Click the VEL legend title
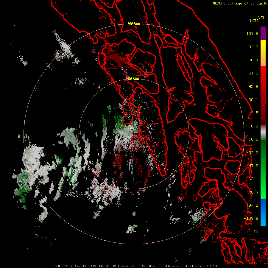Viewport: 268px width, 268px height. (x=261, y=18)
